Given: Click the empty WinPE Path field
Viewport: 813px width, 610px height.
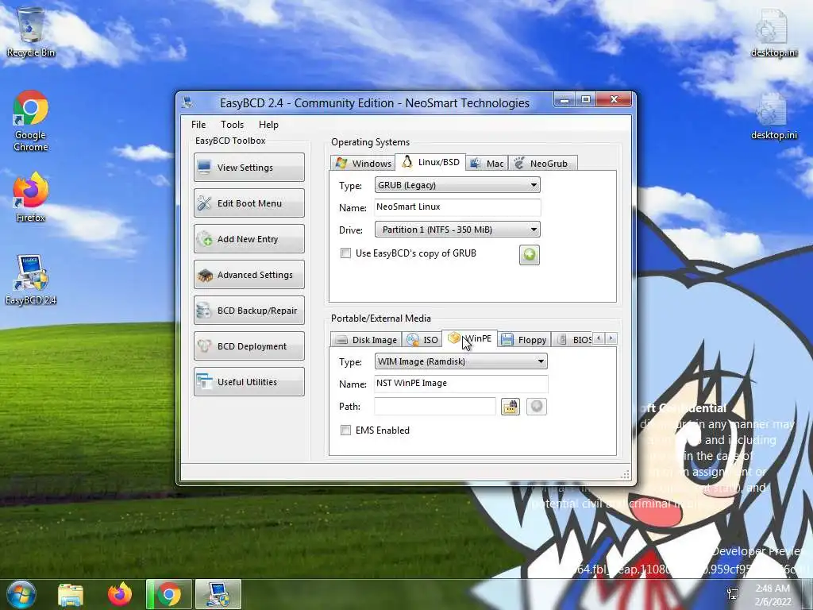Looking at the screenshot, I should tap(435, 406).
